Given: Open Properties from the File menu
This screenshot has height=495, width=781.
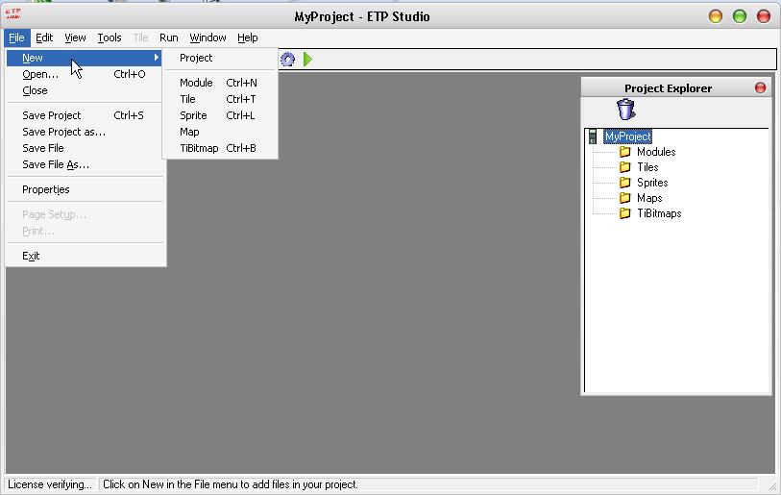Looking at the screenshot, I should point(85,189).
